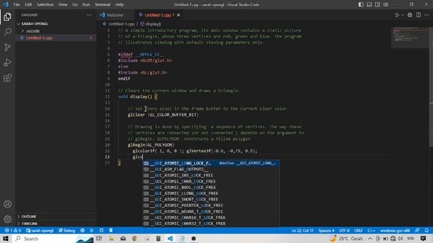Open the Search view in activity bar
Image resolution: width=433 pixels, height=243 pixels.
point(7,32)
